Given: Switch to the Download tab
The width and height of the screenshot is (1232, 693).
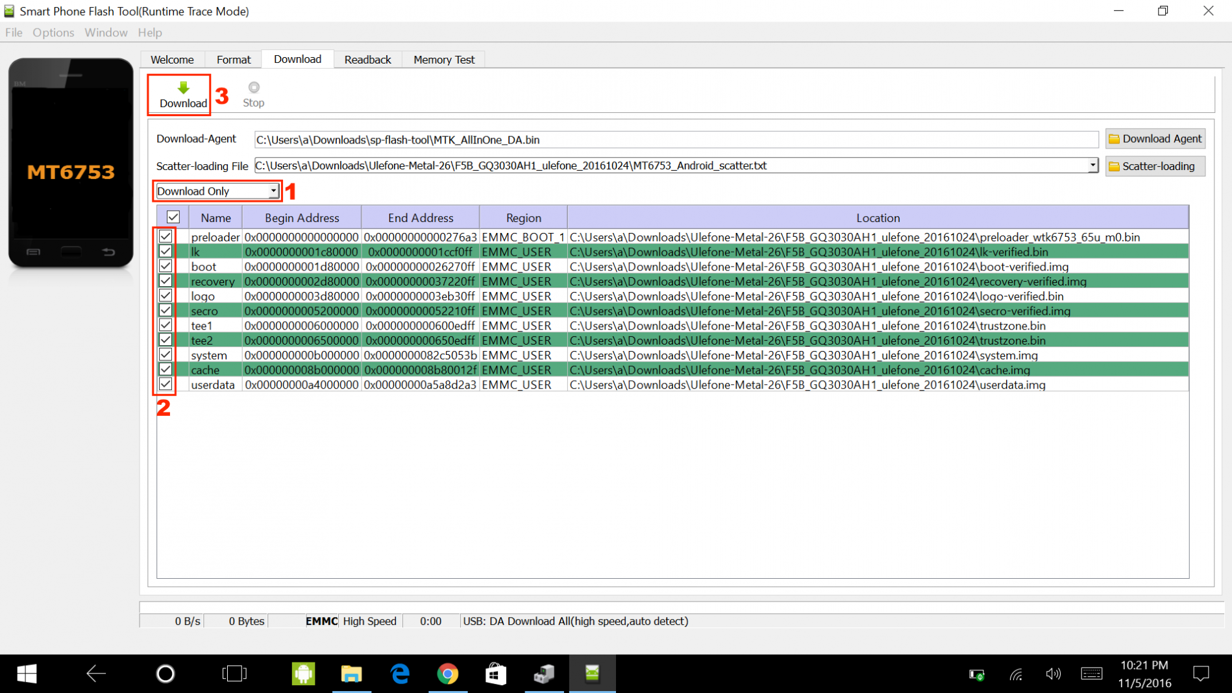Looking at the screenshot, I should tap(297, 59).
